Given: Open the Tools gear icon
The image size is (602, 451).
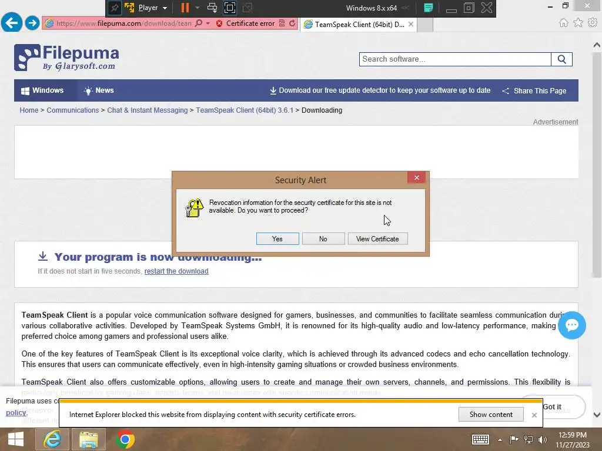Looking at the screenshot, I should click(x=593, y=23).
